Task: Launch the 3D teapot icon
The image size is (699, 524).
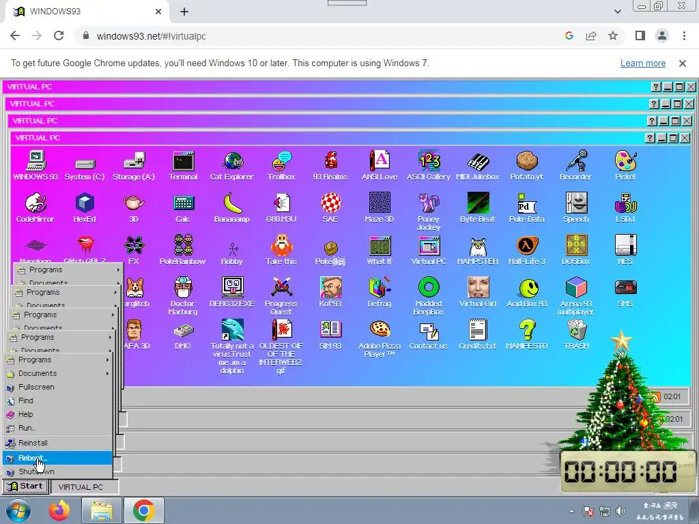Action: (x=134, y=207)
